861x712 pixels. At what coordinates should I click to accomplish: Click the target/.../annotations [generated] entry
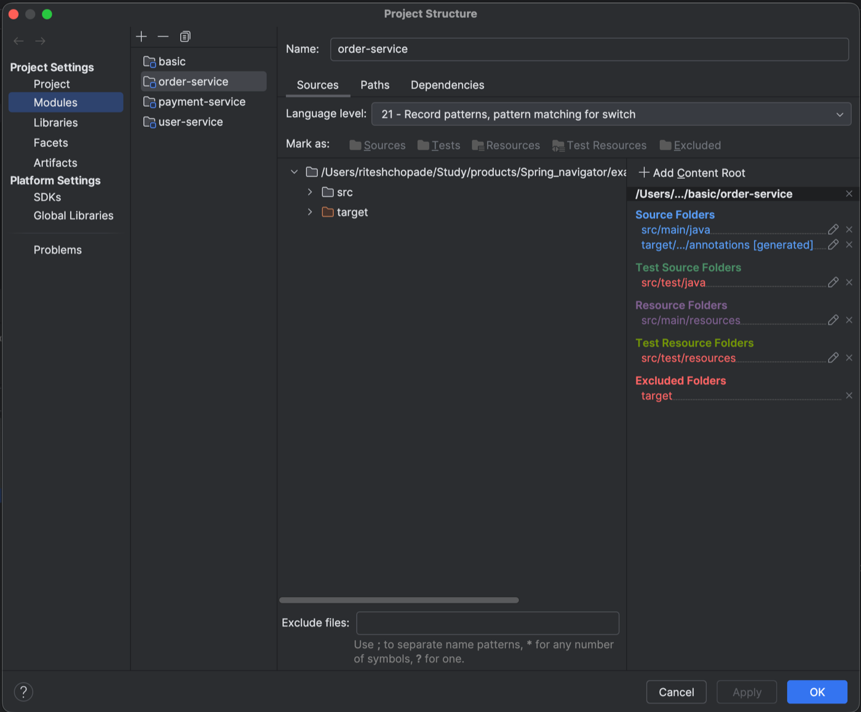[727, 245]
